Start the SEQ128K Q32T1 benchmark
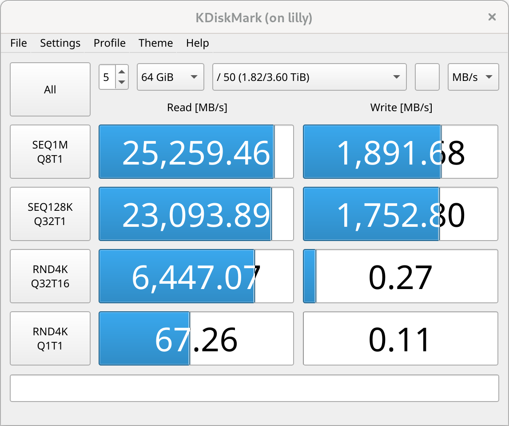 coord(50,213)
